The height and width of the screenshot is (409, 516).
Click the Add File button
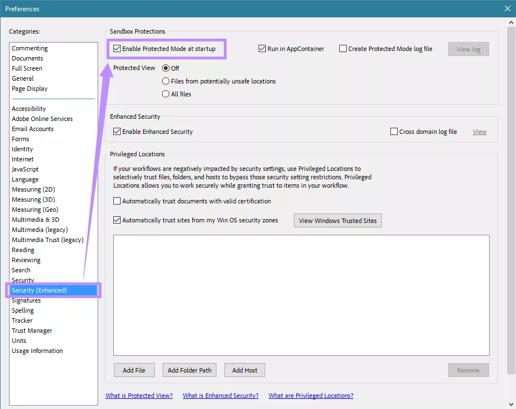click(134, 370)
